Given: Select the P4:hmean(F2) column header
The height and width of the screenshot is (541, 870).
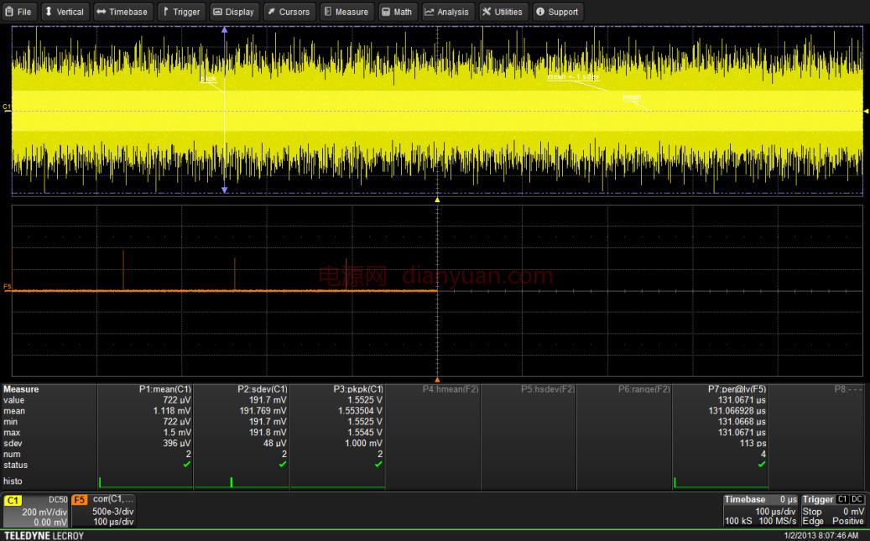Looking at the screenshot, I should [451, 389].
